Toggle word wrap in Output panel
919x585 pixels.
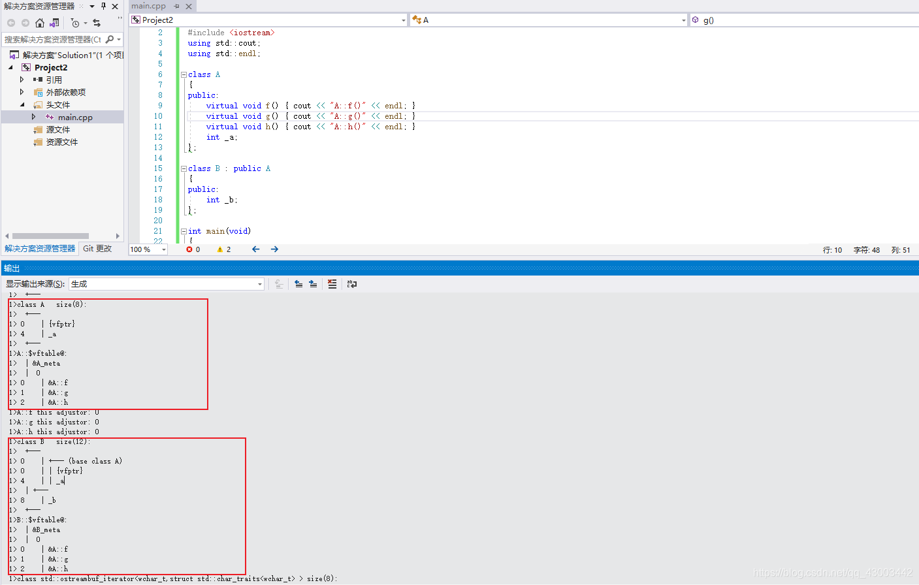tap(352, 284)
